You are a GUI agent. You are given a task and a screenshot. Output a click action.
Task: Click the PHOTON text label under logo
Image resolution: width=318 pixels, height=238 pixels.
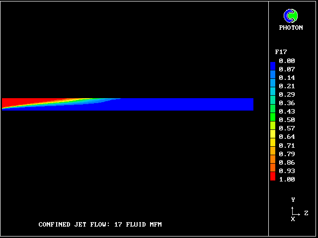[x=291, y=28]
